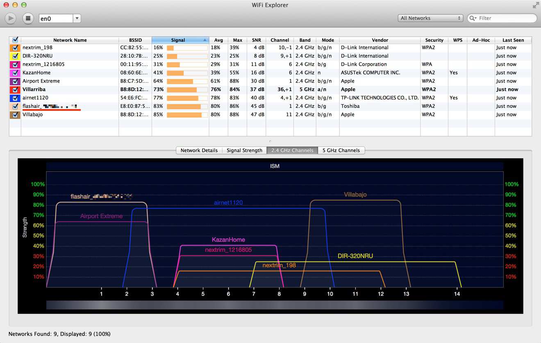541x343 pixels.
Task: Sort by the Last Seen column header
Action: tap(513, 40)
